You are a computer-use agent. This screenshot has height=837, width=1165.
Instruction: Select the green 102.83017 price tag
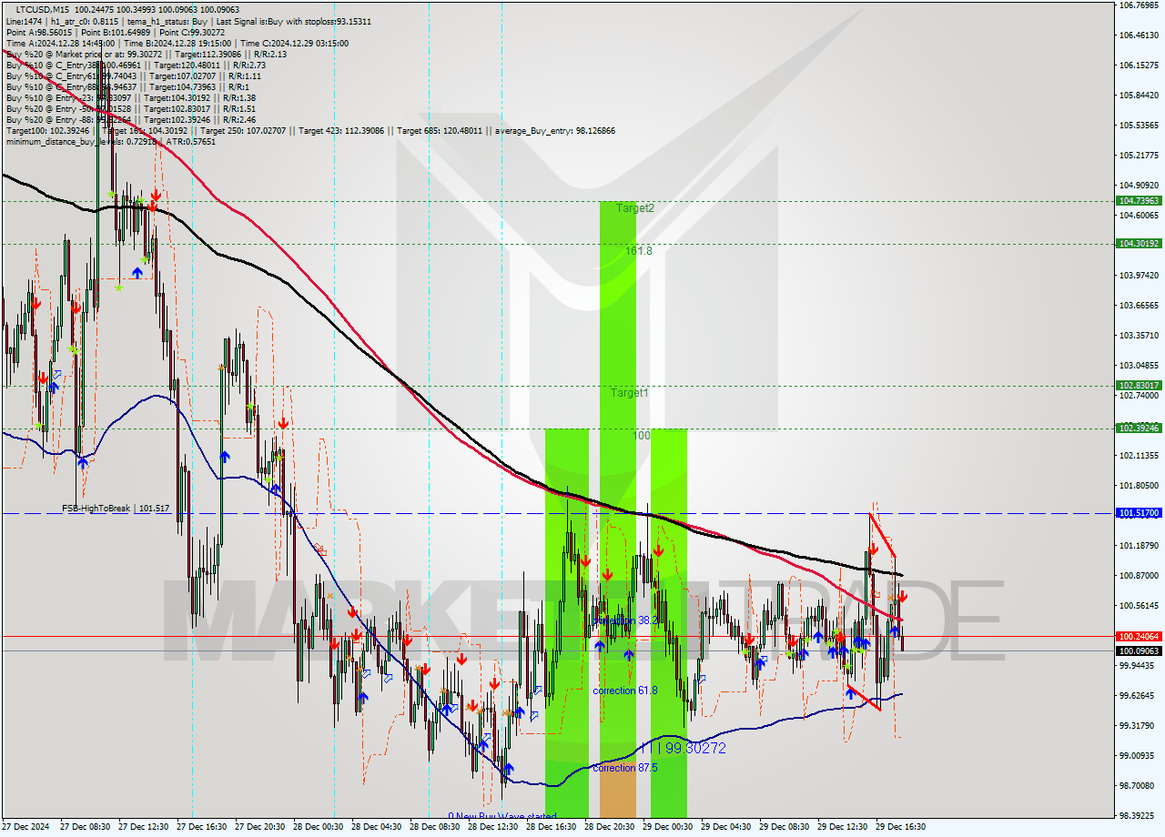1139,385
